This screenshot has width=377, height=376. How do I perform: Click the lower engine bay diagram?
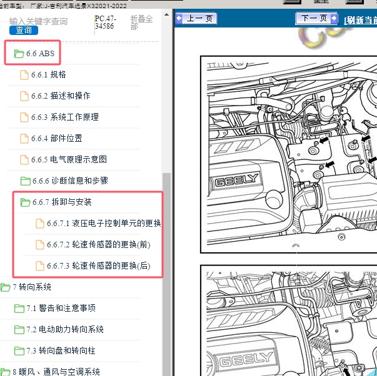pyautogui.click(x=288, y=320)
